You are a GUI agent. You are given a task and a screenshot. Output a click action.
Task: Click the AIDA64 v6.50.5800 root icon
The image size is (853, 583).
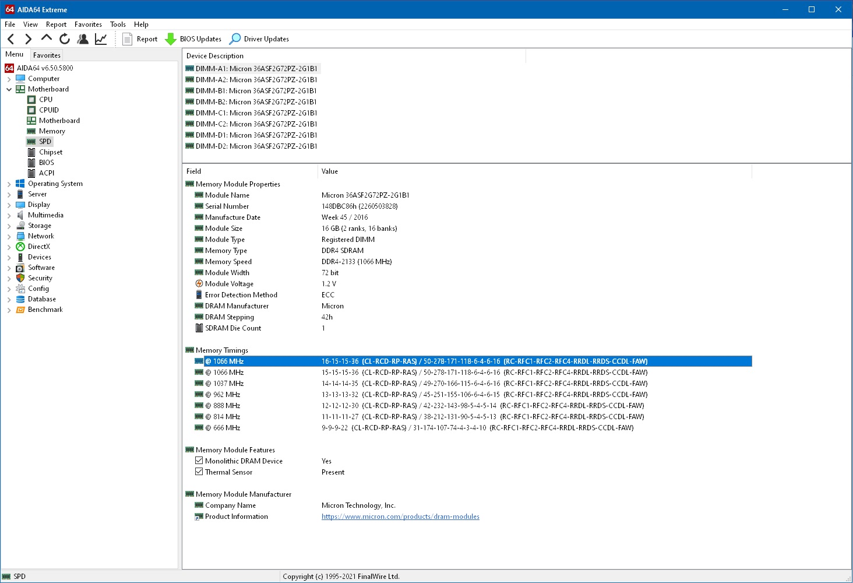pos(9,68)
